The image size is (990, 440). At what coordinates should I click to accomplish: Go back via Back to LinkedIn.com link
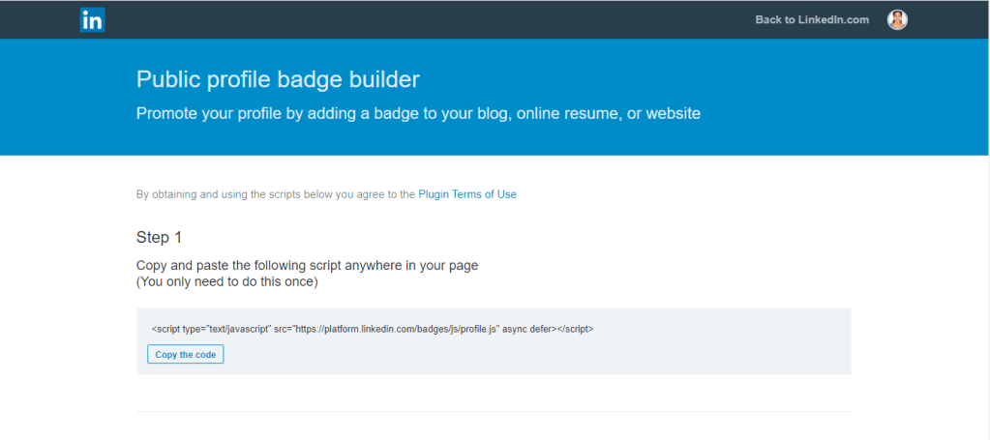[x=812, y=19]
